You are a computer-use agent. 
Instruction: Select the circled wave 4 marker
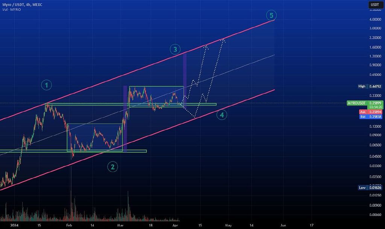coord(222,115)
